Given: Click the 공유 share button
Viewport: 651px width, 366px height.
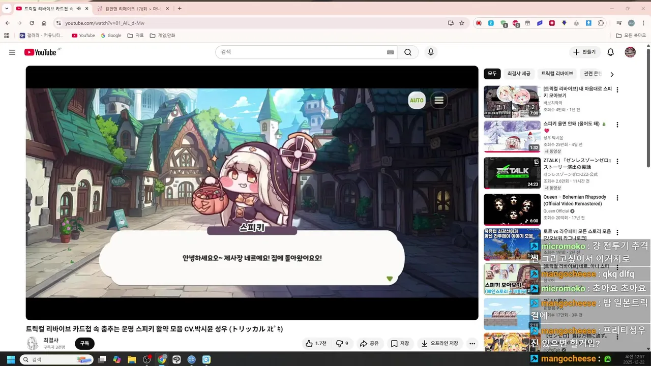Looking at the screenshot, I should pyautogui.click(x=369, y=344).
